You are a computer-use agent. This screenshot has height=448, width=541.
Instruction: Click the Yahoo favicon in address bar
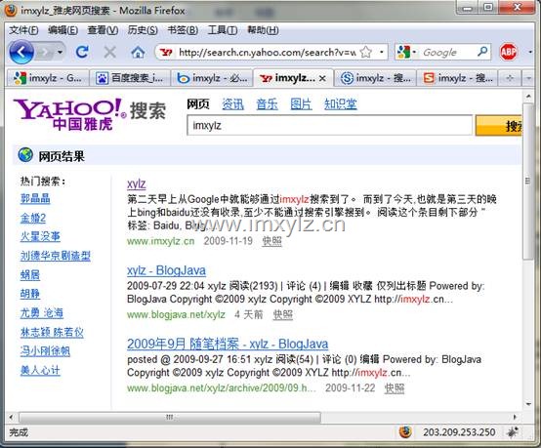click(x=166, y=53)
